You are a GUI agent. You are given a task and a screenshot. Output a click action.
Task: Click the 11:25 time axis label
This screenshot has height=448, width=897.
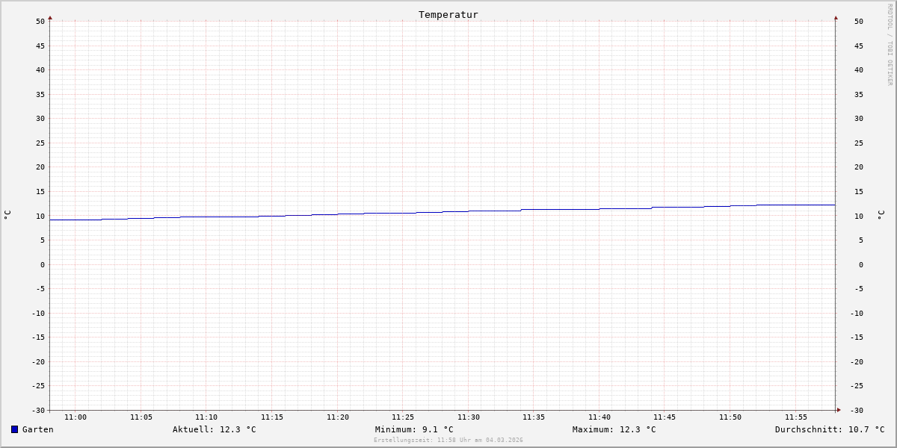click(403, 417)
